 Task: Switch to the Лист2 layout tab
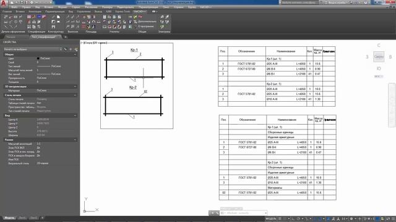click(x=33, y=218)
